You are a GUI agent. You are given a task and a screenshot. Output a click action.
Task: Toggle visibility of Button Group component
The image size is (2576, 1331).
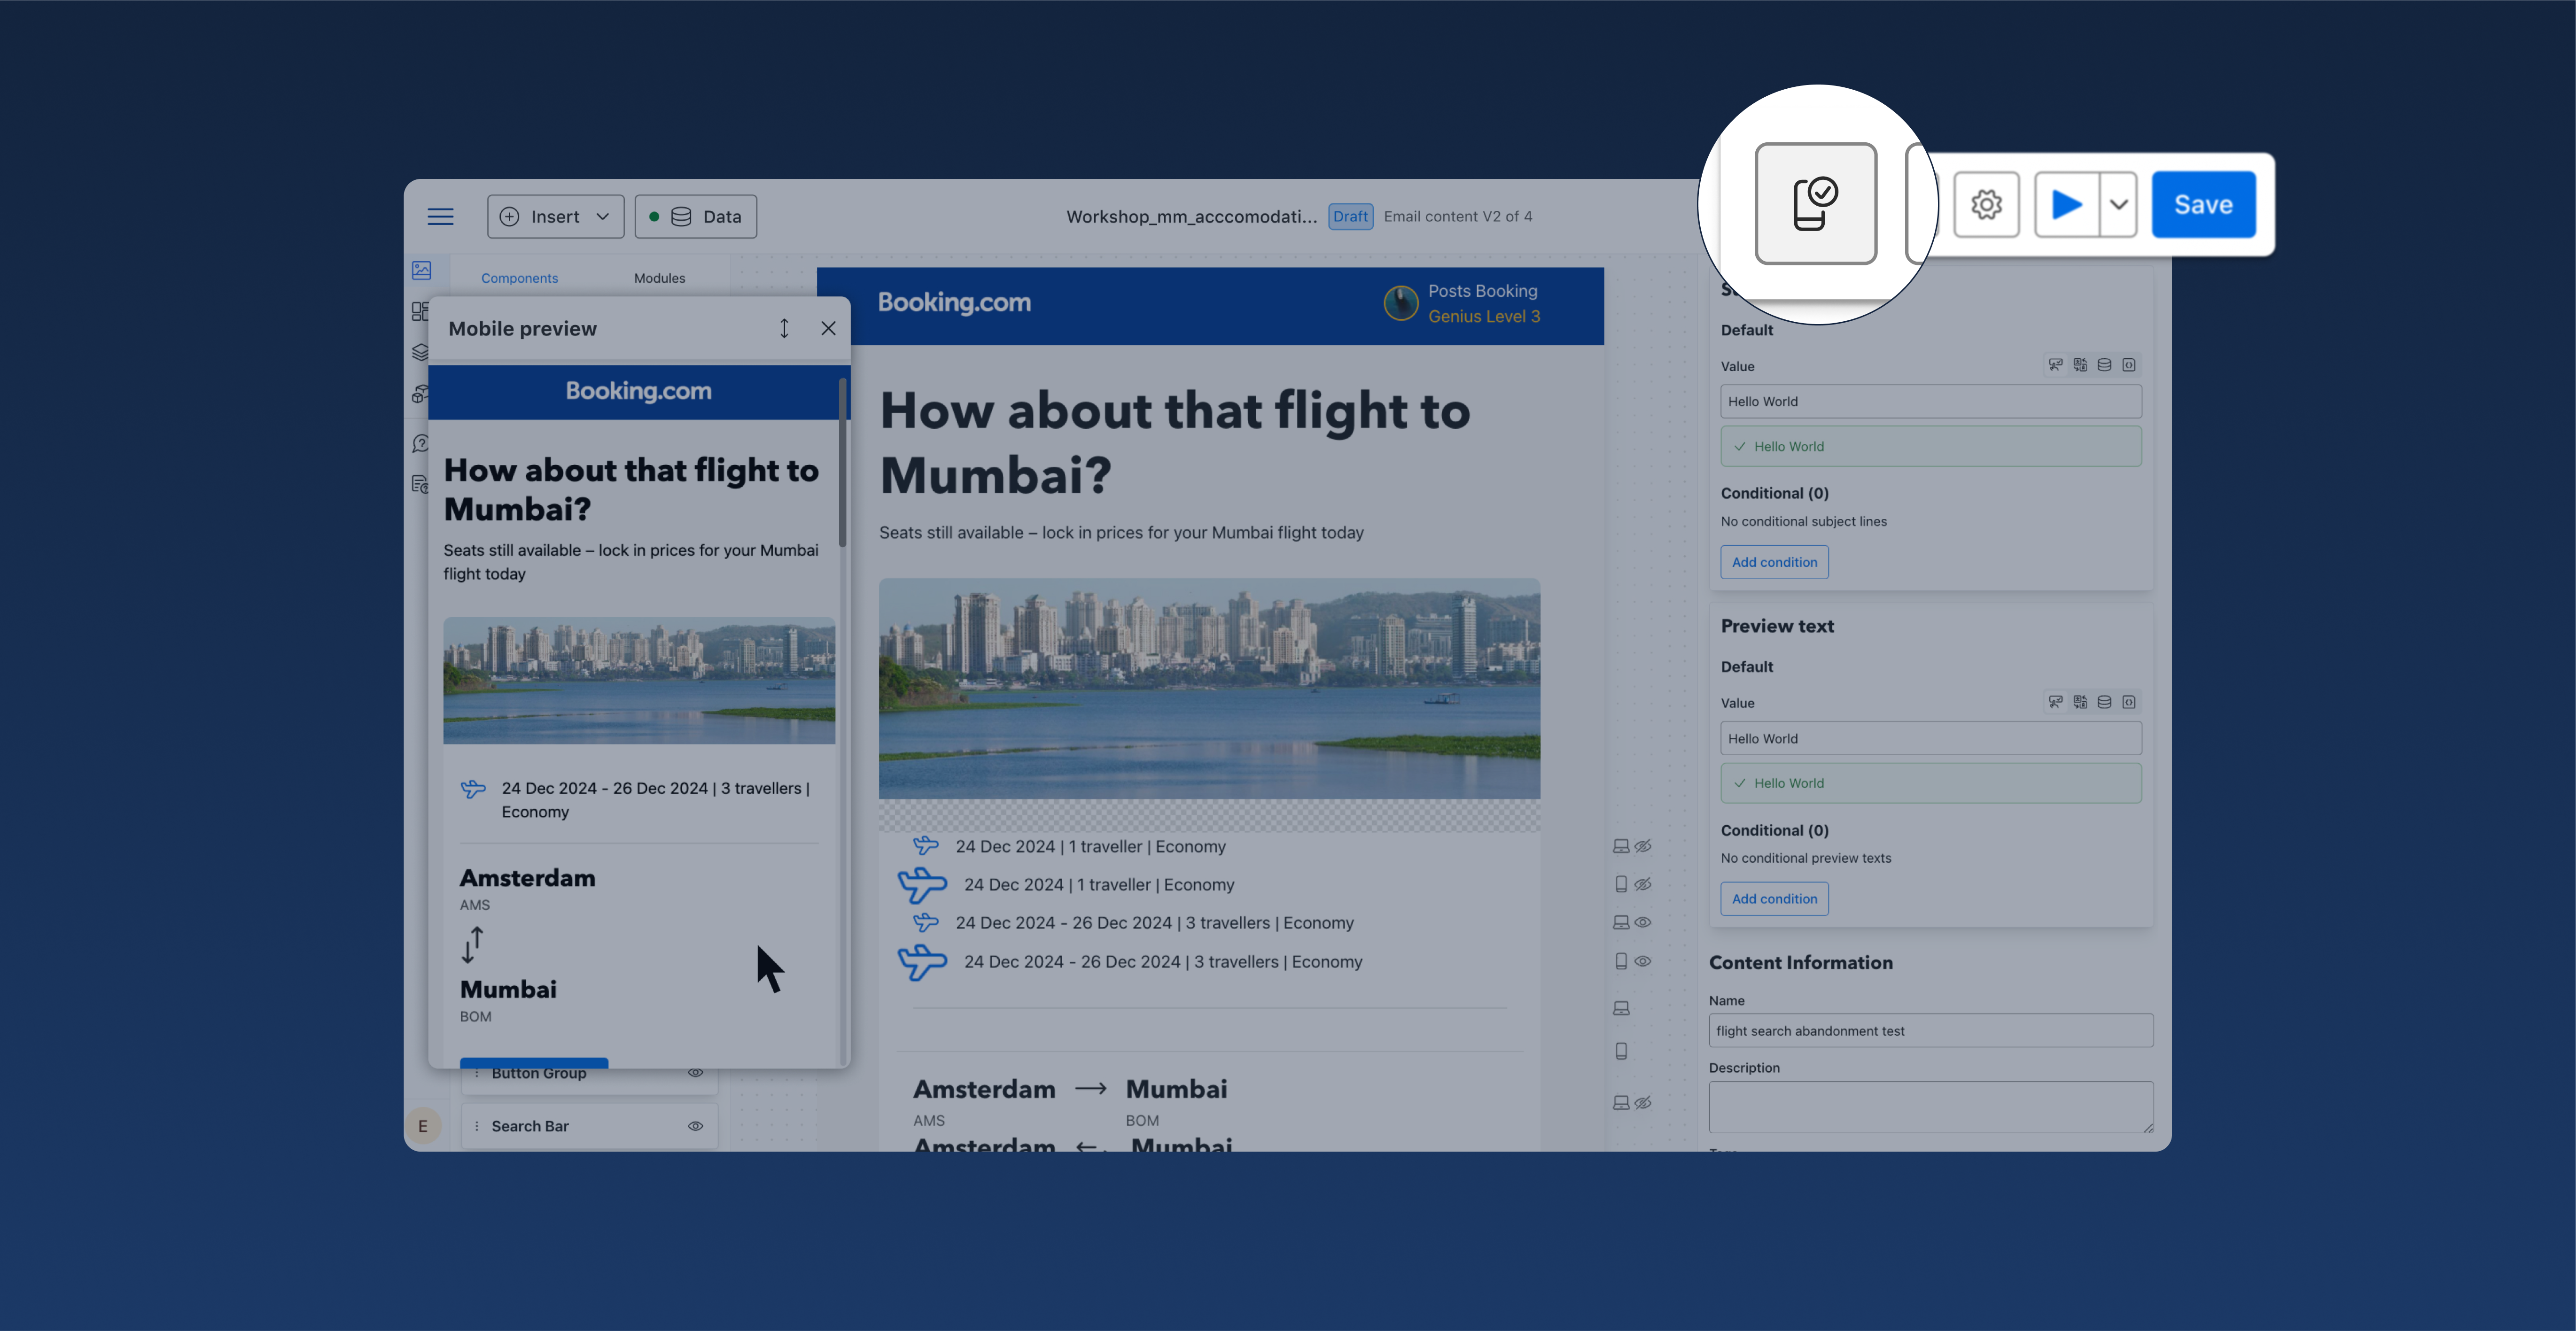pyautogui.click(x=695, y=1073)
